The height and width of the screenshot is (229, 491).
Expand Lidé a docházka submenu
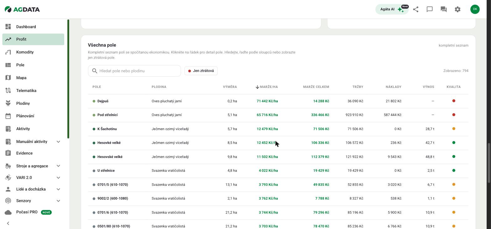58,189
